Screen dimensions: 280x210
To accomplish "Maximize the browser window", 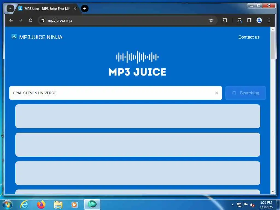I will click(x=259, y=6).
